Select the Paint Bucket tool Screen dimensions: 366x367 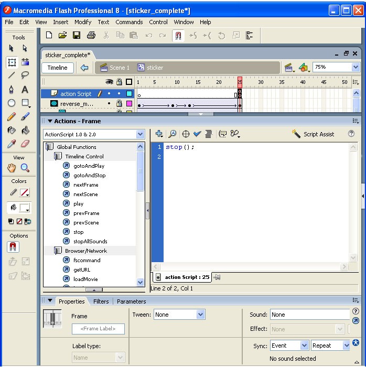[25, 130]
